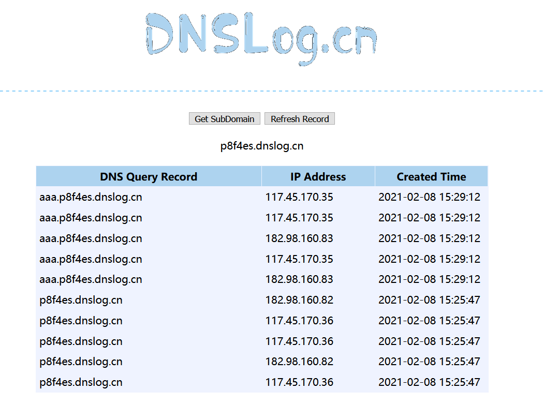Click the fourth aaa.p8f4es.dnslog.cn entry
This screenshot has width=543, height=405.
91,259
